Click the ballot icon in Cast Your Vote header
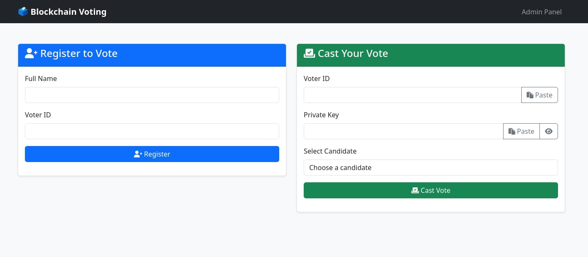The width and height of the screenshot is (588, 257). click(309, 53)
